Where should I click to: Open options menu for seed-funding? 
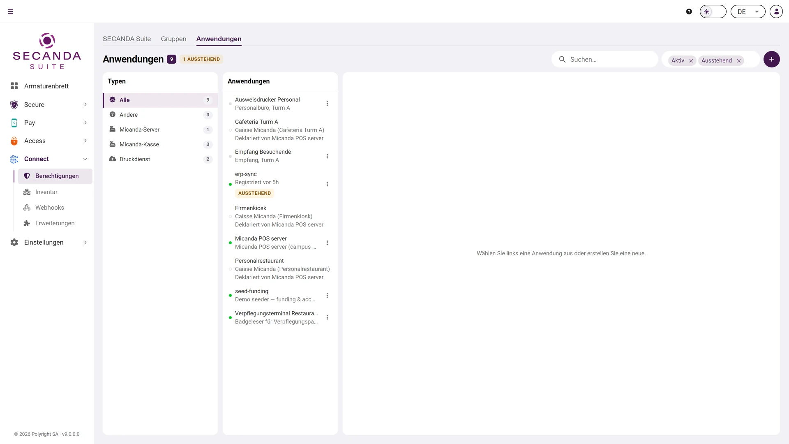(x=327, y=296)
